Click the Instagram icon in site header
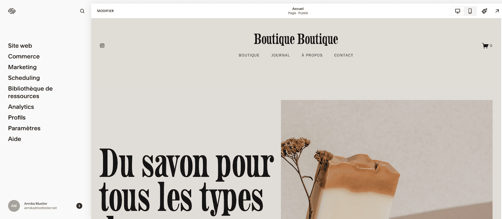This screenshot has height=219, width=502. click(x=102, y=45)
